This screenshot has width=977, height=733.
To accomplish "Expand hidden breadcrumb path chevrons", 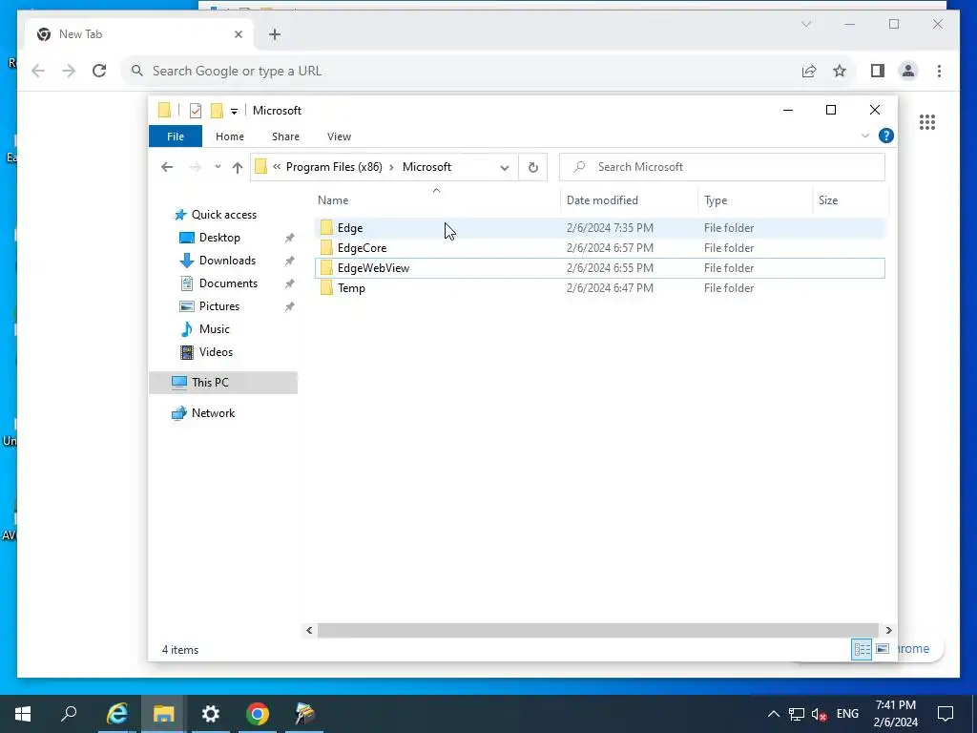I will click(x=277, y=167).
